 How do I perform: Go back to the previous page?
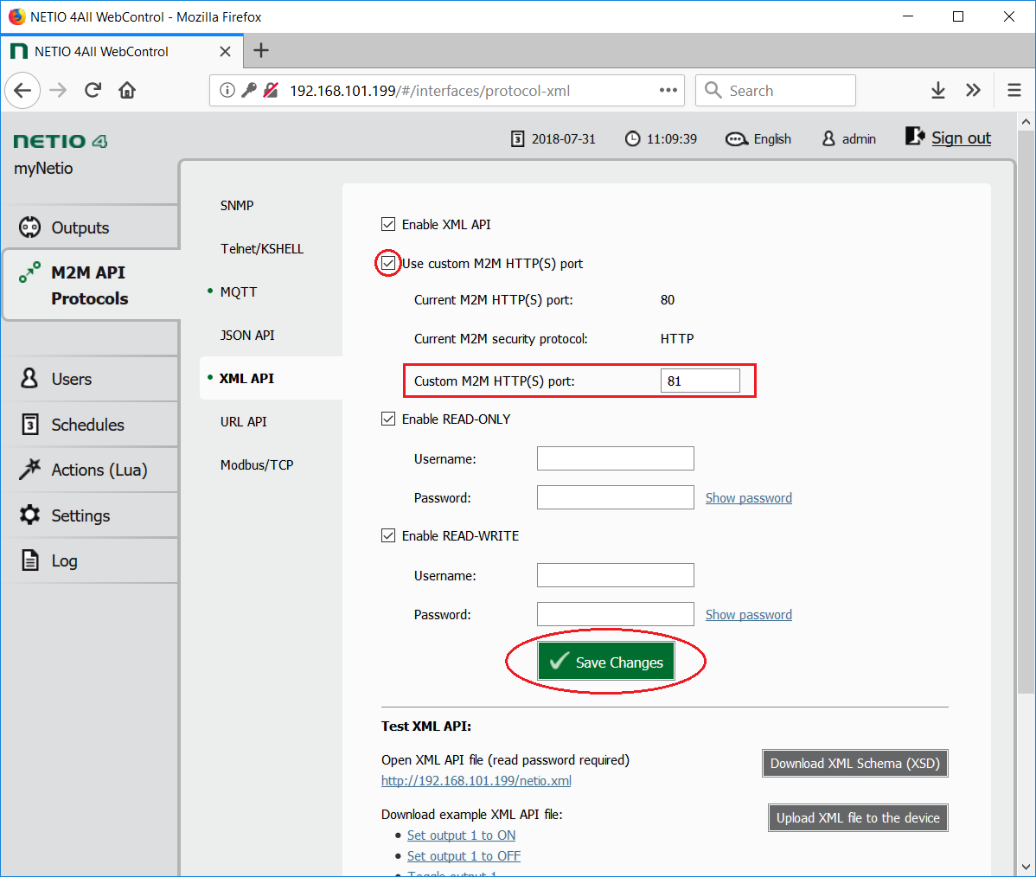(22, 91)
